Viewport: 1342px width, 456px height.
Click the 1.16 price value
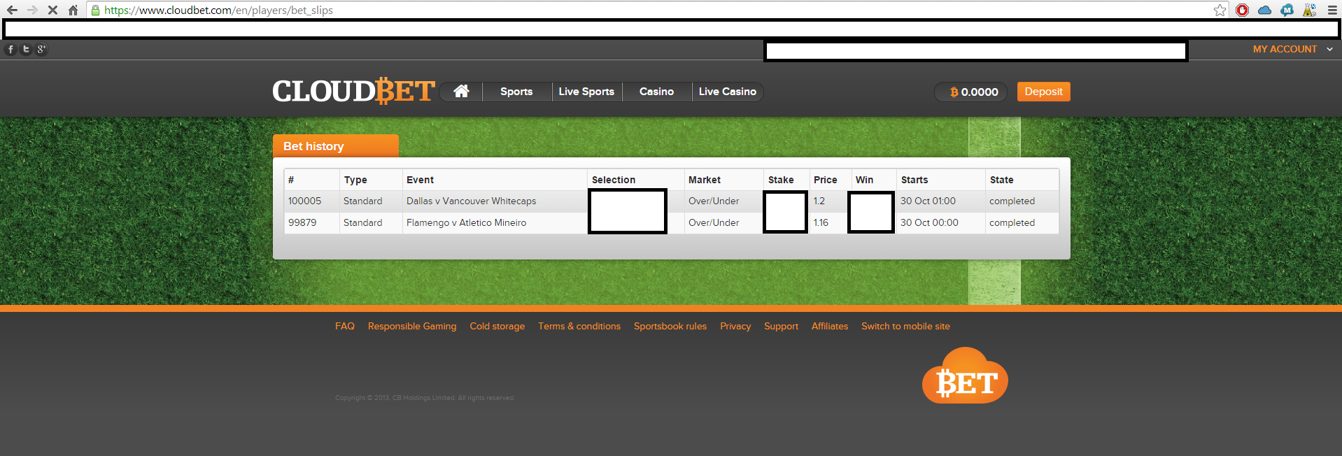point(821,222)
